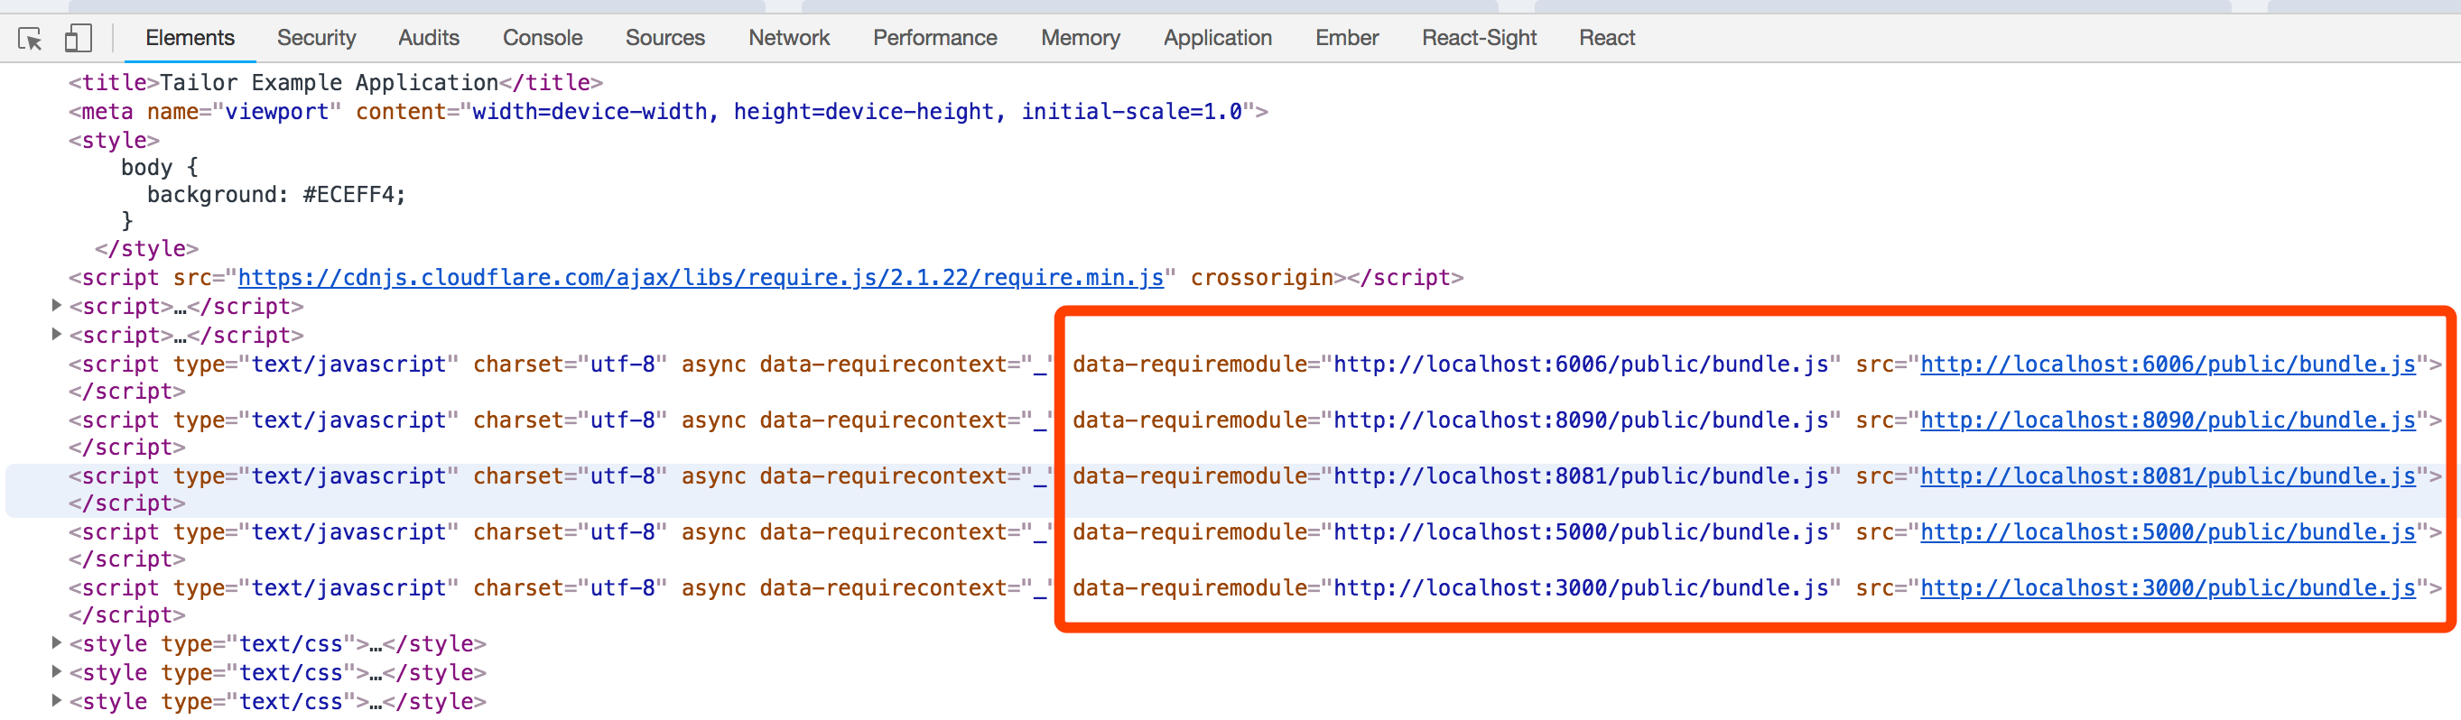Open the localhost:8081 bundle.js src link

pyautogui.click(x=2168, y=476)
